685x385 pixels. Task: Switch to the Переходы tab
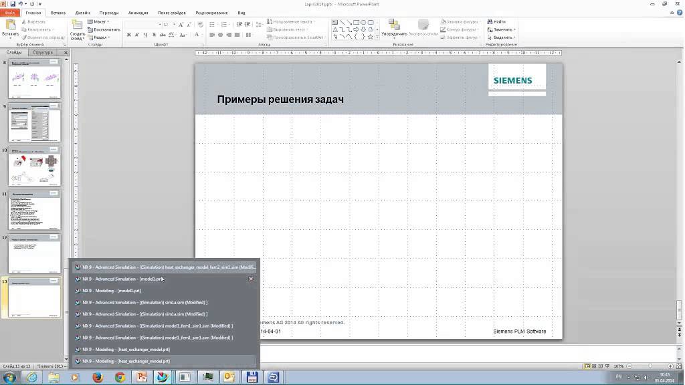(x=109, y=13)
